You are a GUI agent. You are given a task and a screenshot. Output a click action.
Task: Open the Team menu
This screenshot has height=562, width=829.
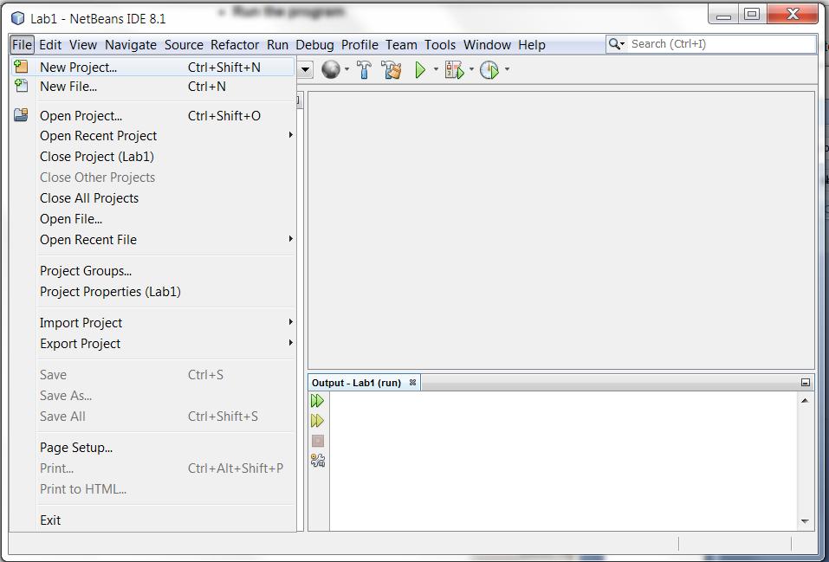click(x=401, y=45)
